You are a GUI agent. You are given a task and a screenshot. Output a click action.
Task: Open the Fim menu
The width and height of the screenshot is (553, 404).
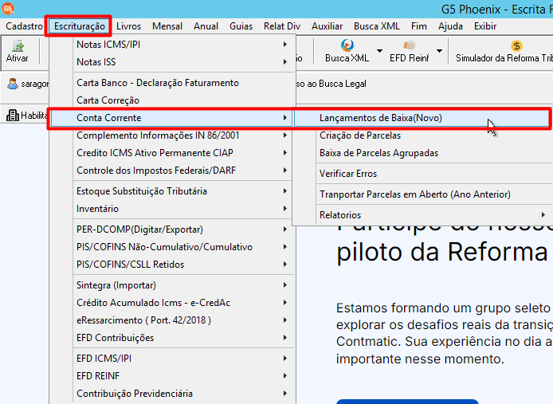[x=419, y=26]
